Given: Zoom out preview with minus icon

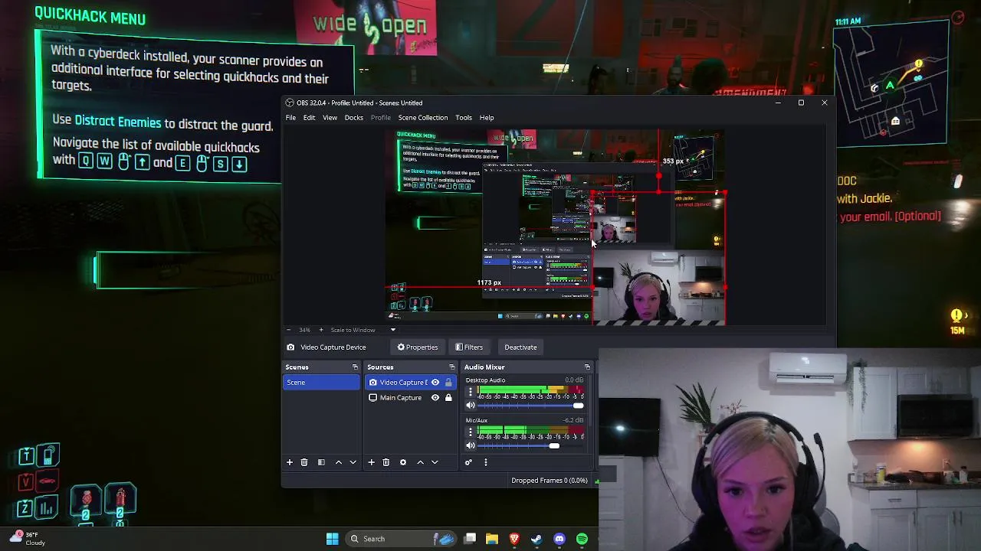Looking at the screenshot, I should coord(289,330).
